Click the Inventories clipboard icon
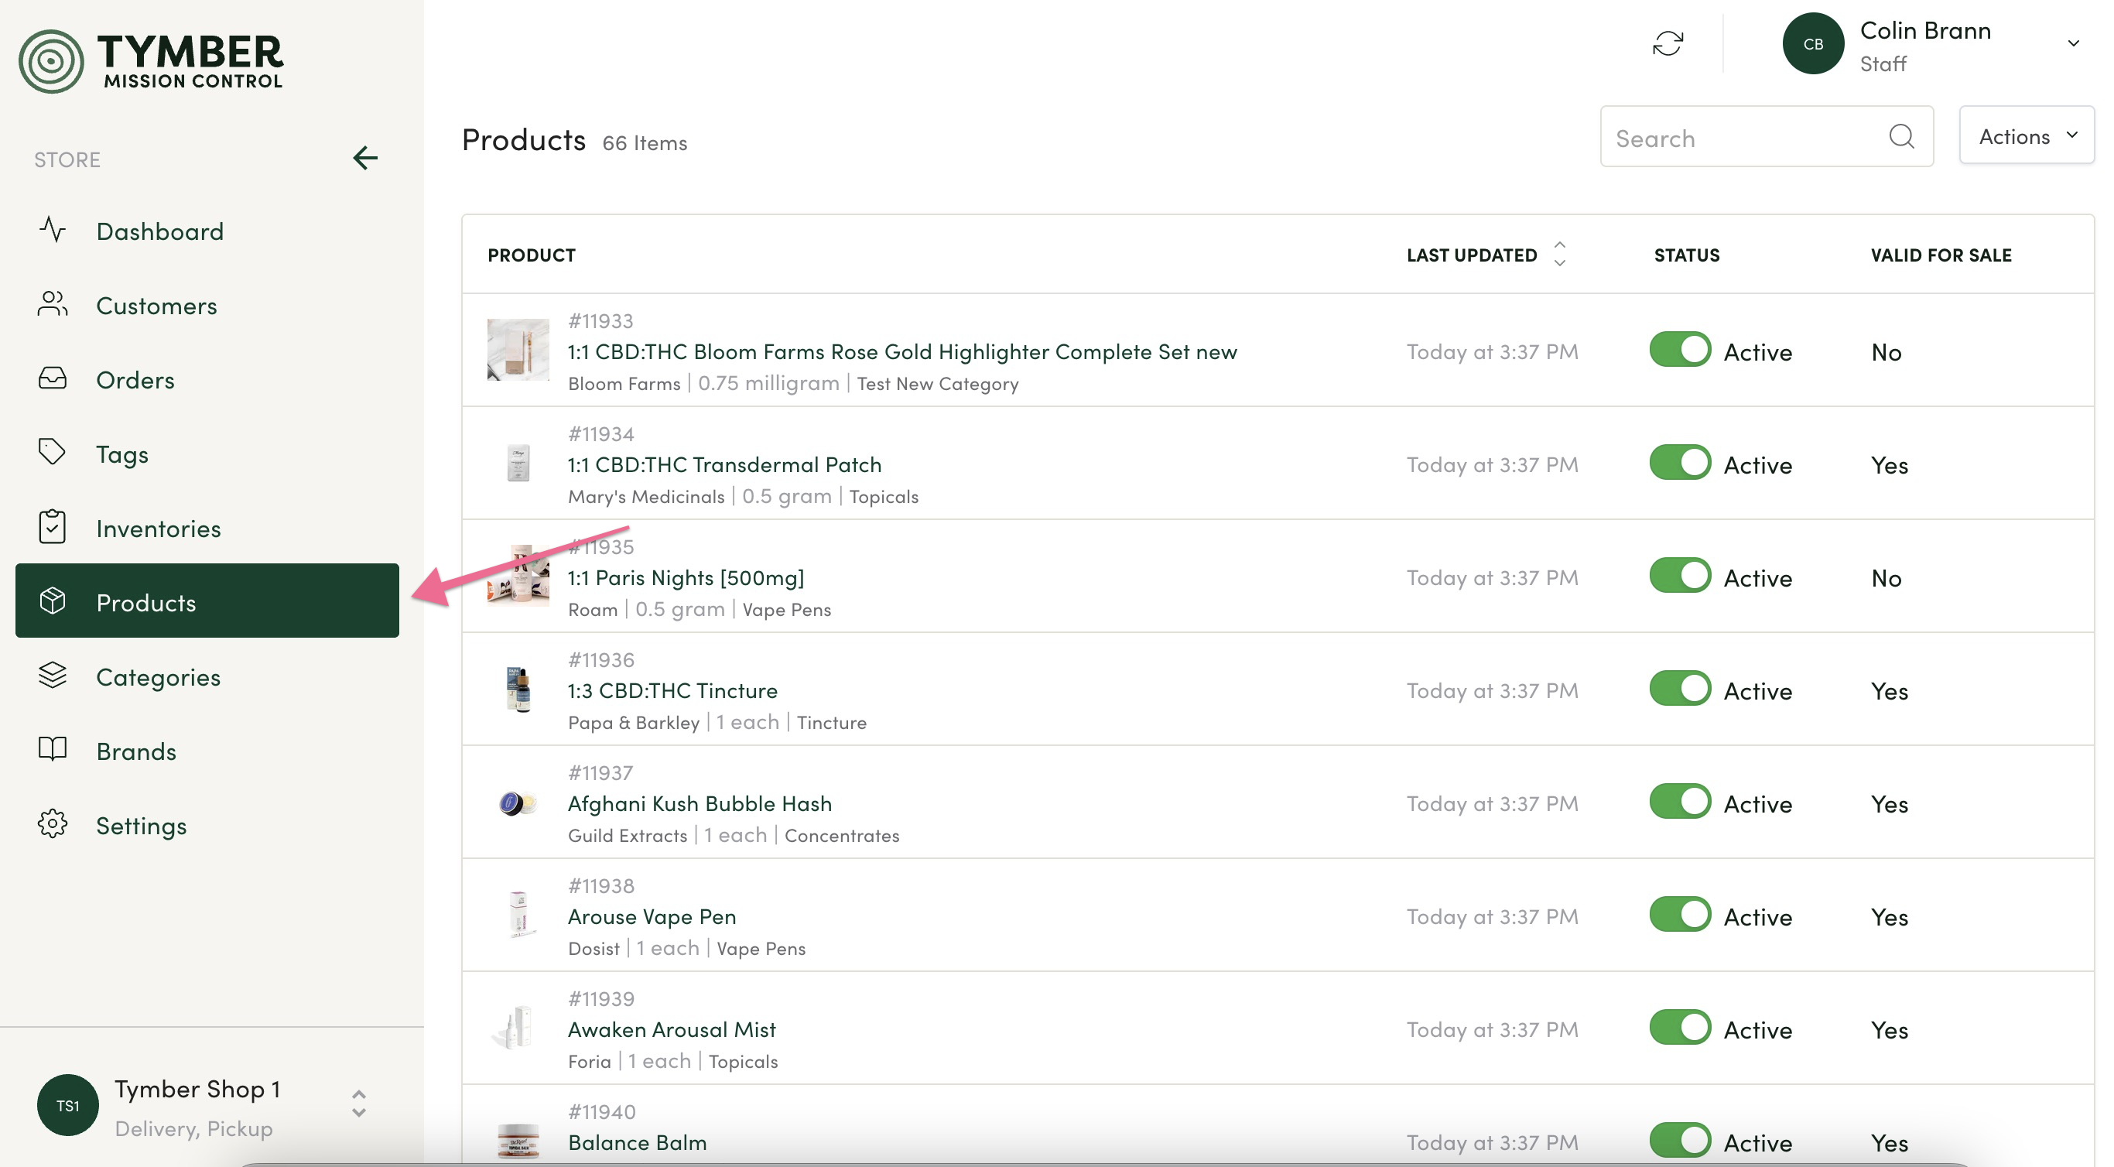Viewport: 2114px width, 1167px height. click(x=53, y=528)
